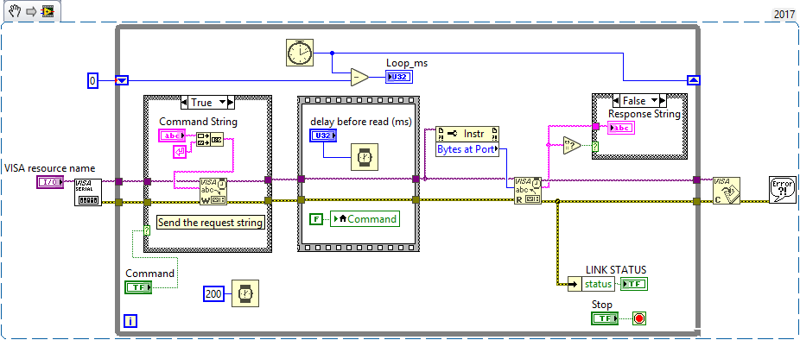Click the loop iteration terminal i
Screen dimensions: 800x340
pyautogui.click(x=130, y=321)
